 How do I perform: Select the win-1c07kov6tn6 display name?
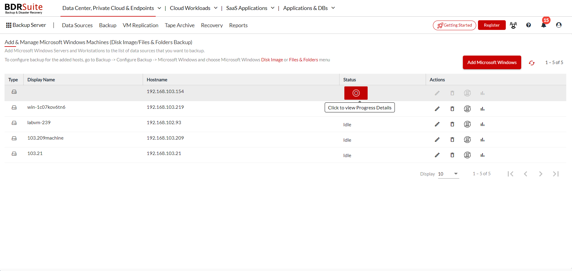[46, 107]
